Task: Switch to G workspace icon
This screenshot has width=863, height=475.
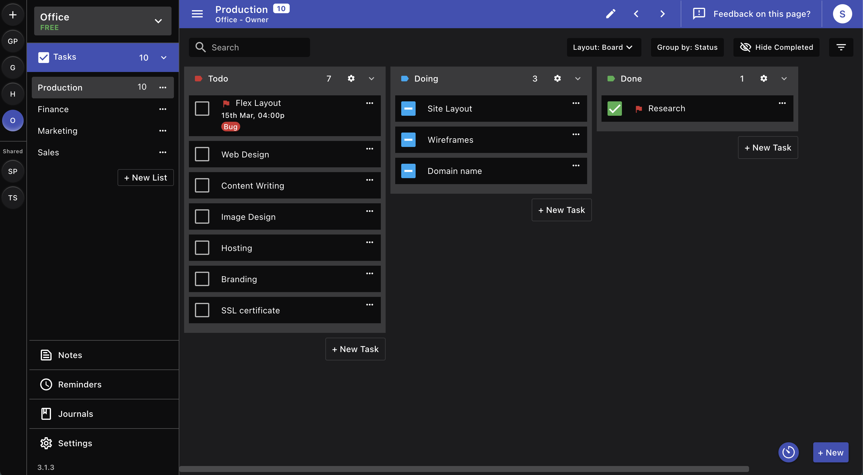Action: (x=13, y=68)
